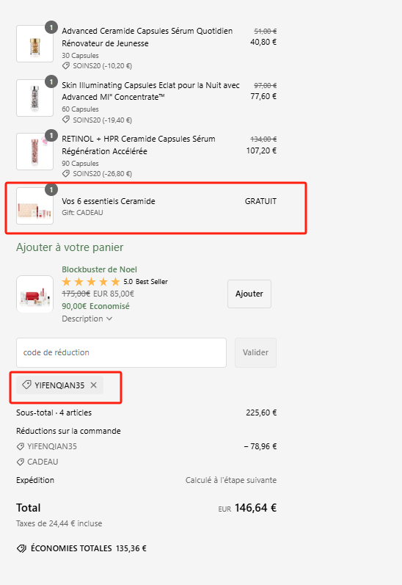Viewport: 402px width, 585px height.
Task: Click SOINS20 tag icon under 30 Capsules
Action: click(65, 66)
